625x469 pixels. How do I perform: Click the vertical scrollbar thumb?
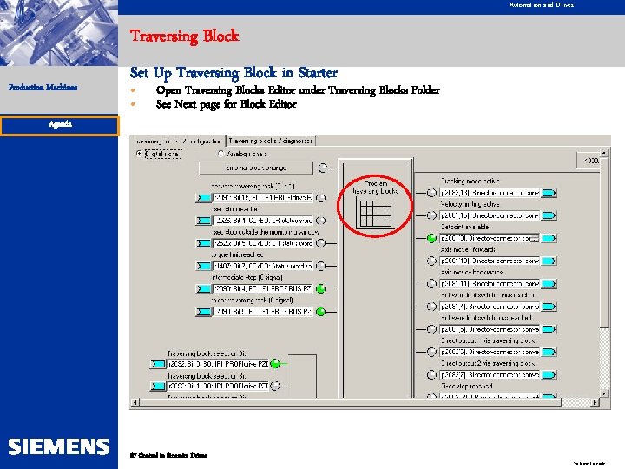tap(604, 242)
